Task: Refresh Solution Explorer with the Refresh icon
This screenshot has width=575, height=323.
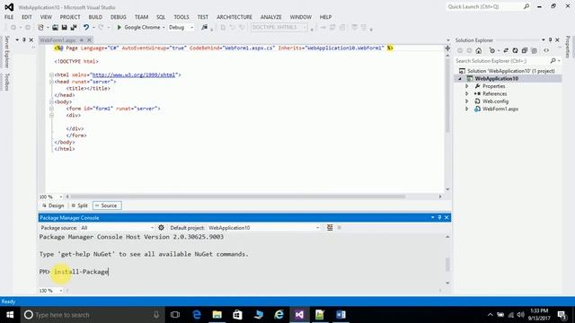Action: pos(515,50)
